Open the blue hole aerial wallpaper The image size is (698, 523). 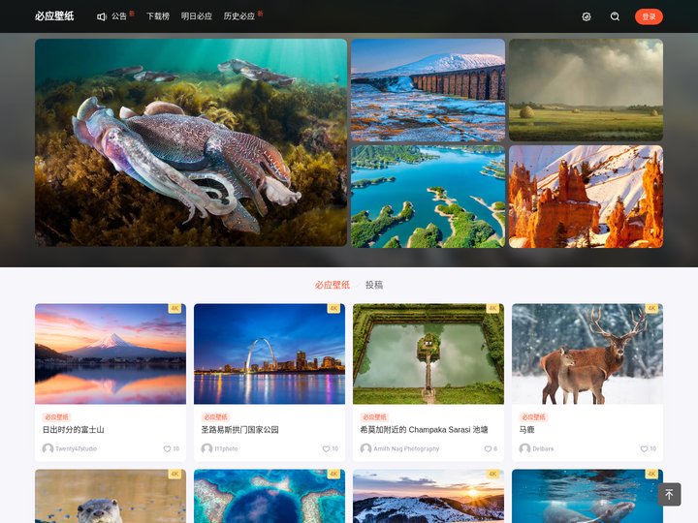point(270,496)
